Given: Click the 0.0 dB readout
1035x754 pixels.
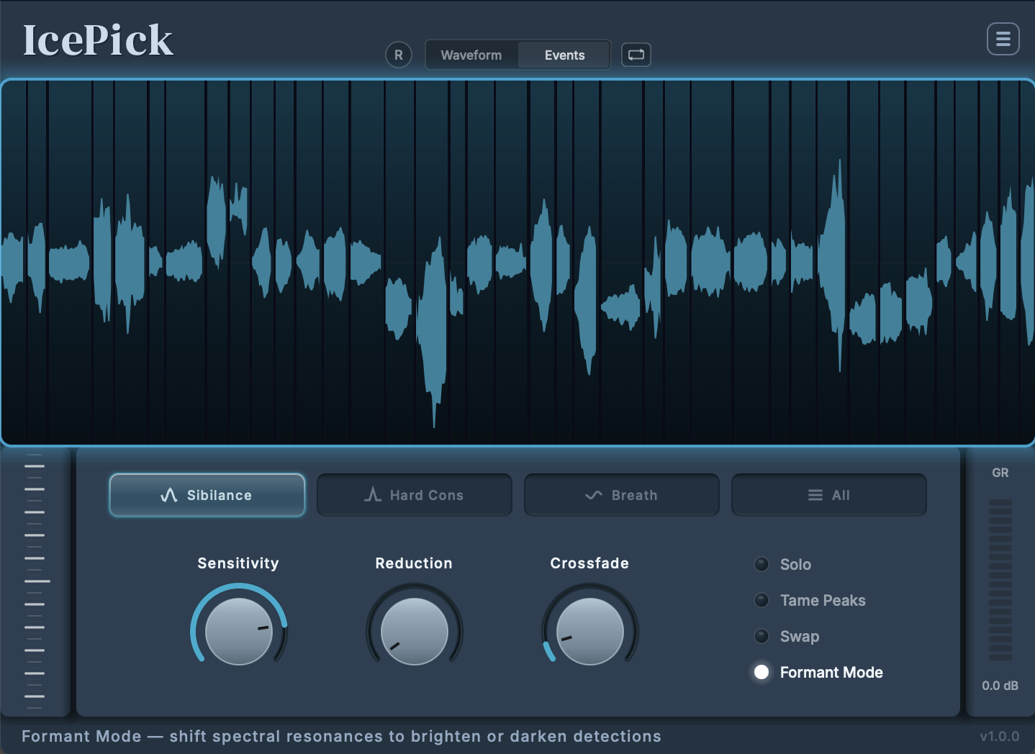Looking at the screenshot, I should pyautogui.click(x=1000, y=686).
